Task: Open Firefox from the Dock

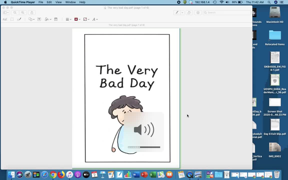Action: pyautogui.click(x=61, y=174)
